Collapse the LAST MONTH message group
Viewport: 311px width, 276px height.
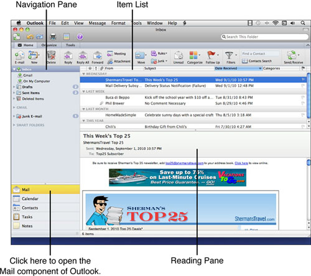click(83, 109)
